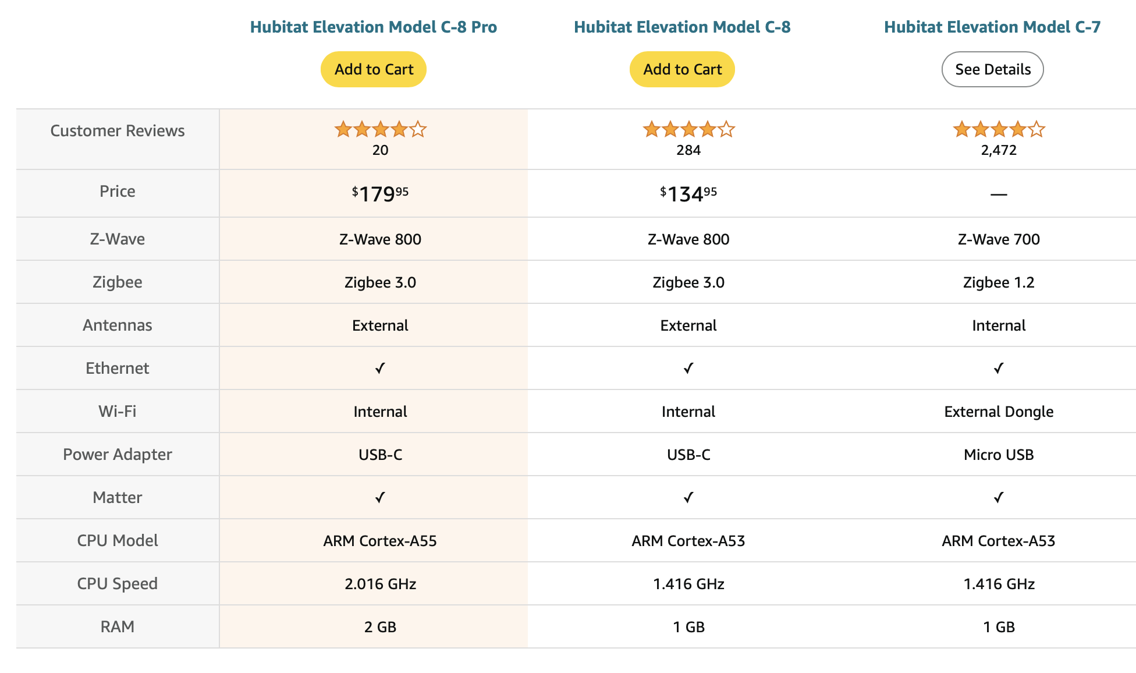
Task: Click the Customer Reviews row label
Action: 117,130
